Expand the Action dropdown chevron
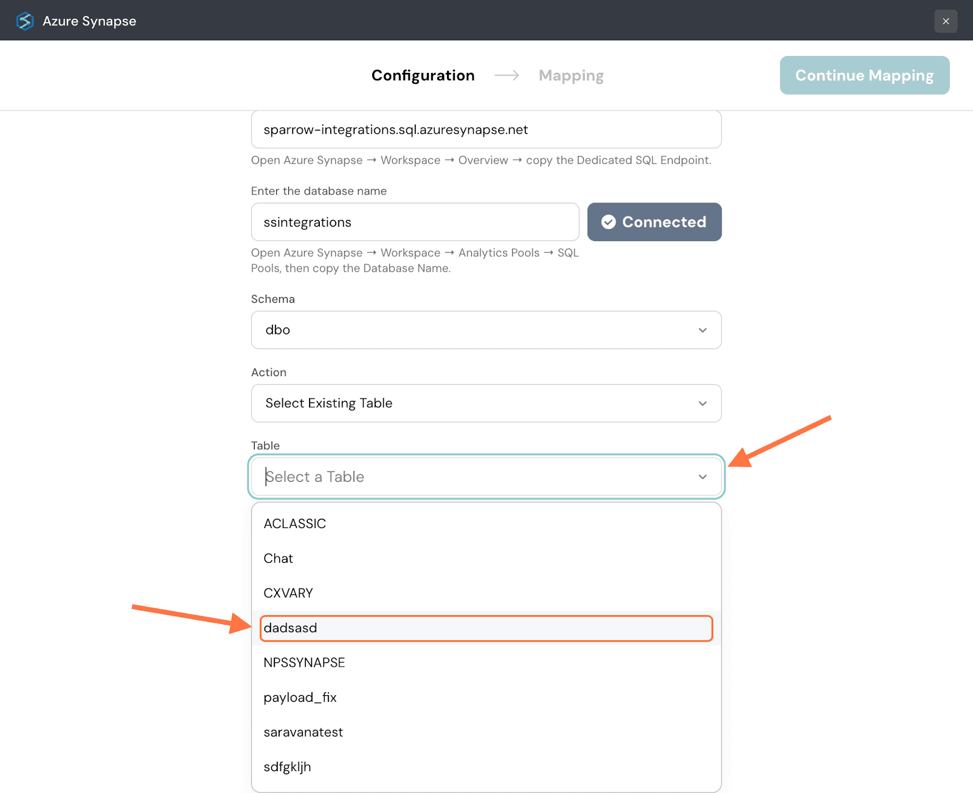The height and width of the screenshot is (793, 973). (702, 403)
